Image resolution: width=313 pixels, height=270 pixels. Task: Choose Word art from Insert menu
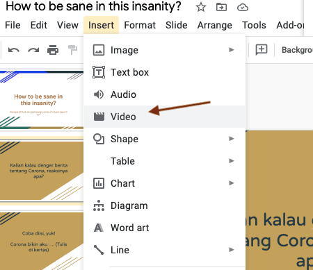(x=164, y=228)
